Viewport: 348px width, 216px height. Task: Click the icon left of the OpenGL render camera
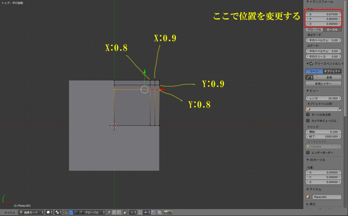[x=159, y=213]
